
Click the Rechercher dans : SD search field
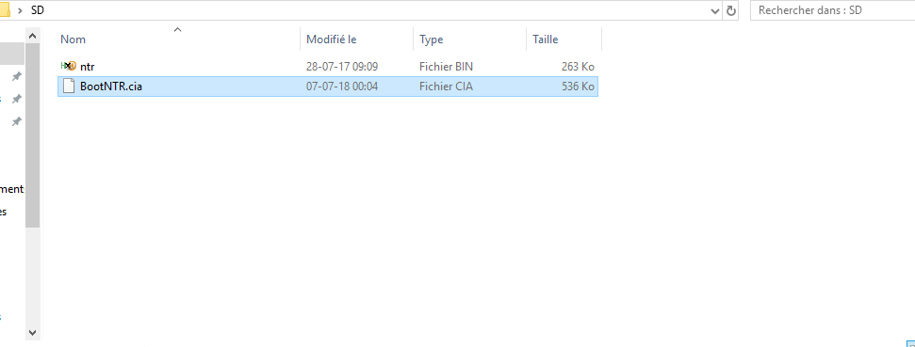(832, 10)
